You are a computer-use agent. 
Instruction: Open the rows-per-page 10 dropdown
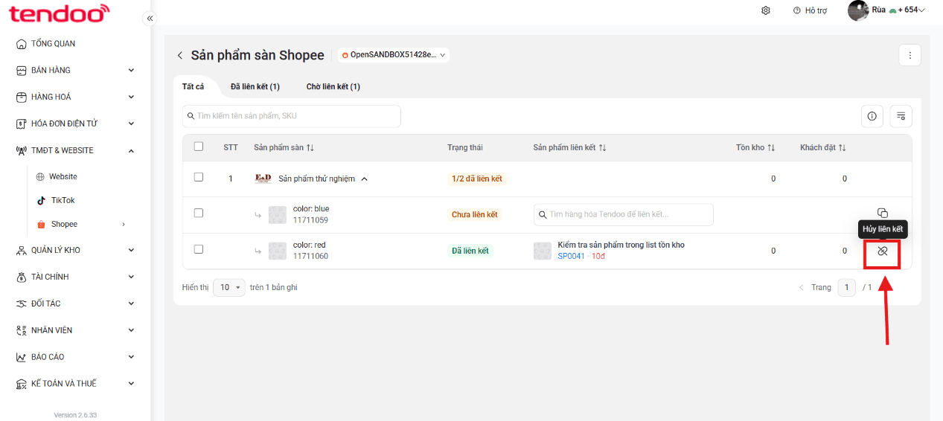pos(228,287)
